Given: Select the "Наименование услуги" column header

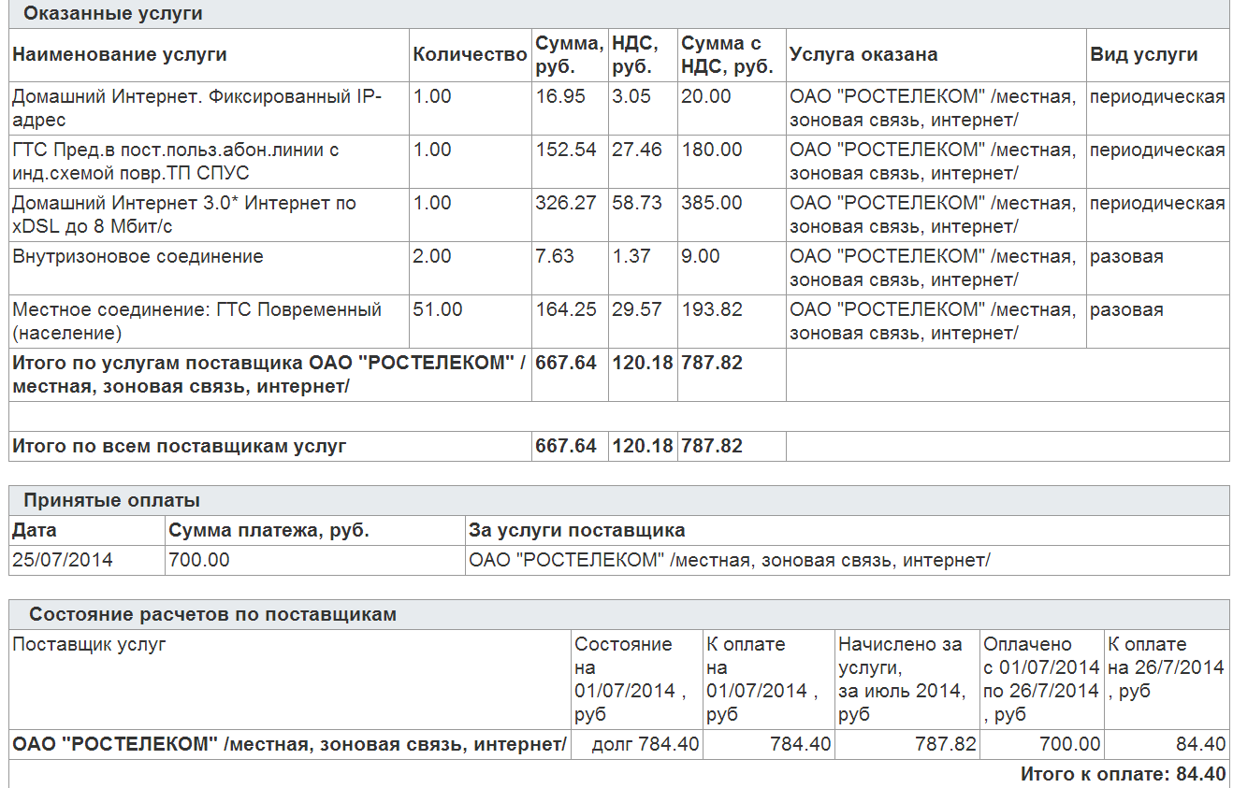Looking at the screenshot, I should point(119,55).
